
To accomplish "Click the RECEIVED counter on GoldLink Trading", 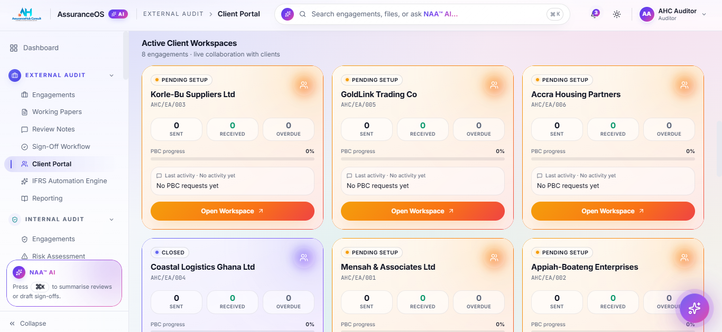I will [x=423, y=129].
